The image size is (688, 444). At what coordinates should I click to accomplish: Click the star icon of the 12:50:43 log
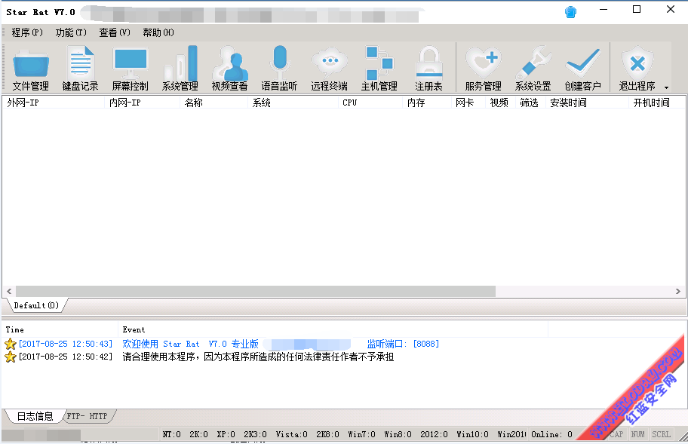pos(10,344)
